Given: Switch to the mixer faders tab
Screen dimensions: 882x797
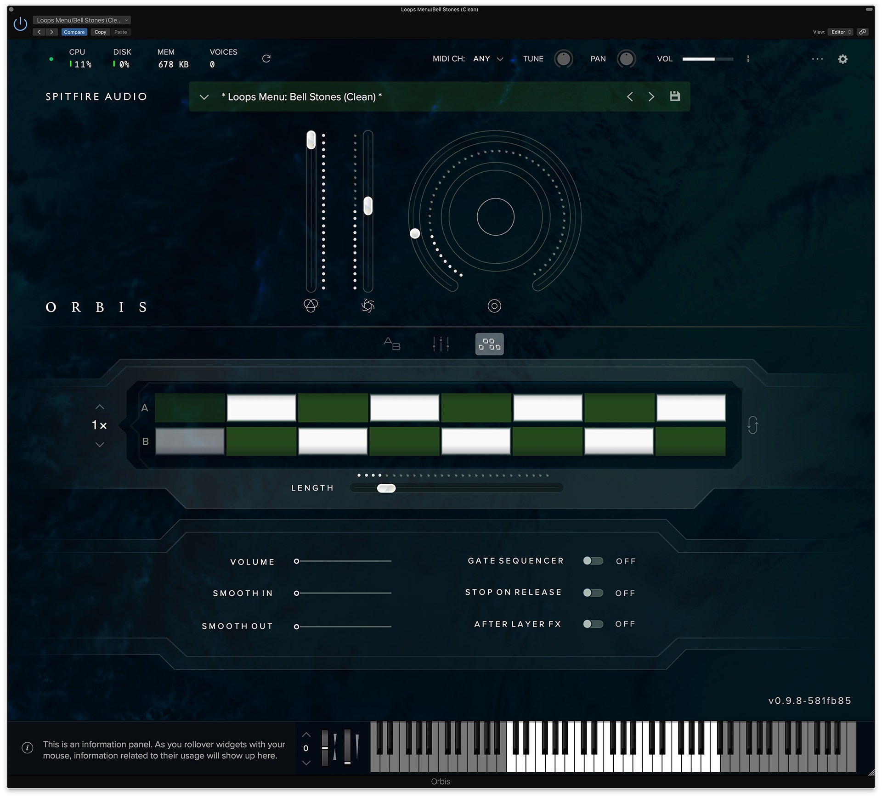Looking at the screenshot, I should point(441,344).
